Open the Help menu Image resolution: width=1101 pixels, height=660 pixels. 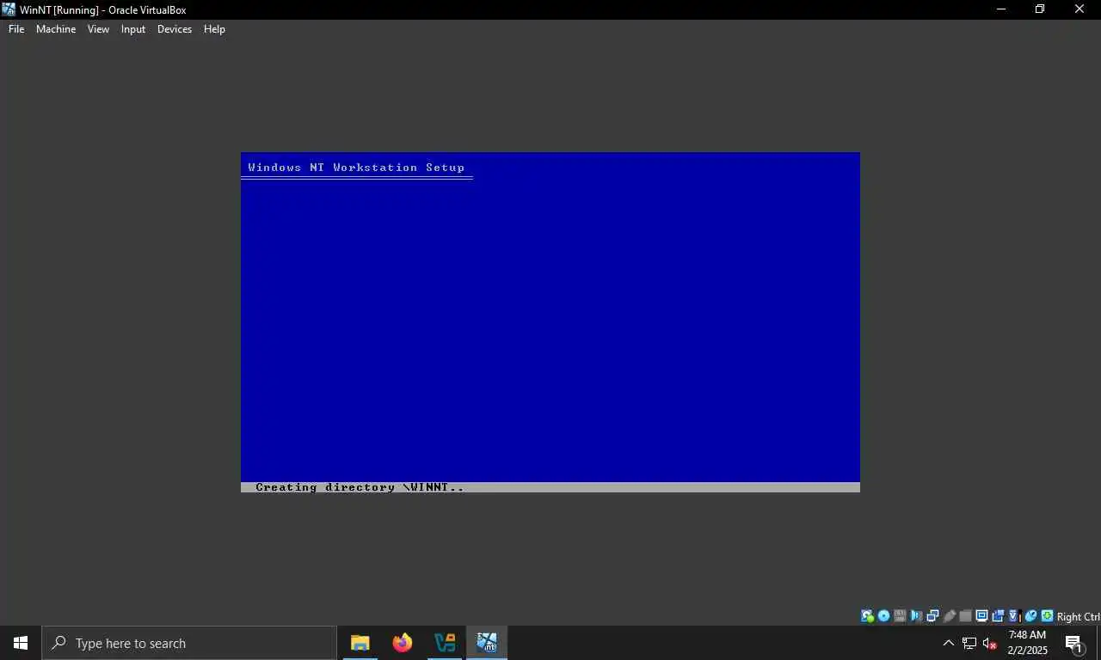214,29
